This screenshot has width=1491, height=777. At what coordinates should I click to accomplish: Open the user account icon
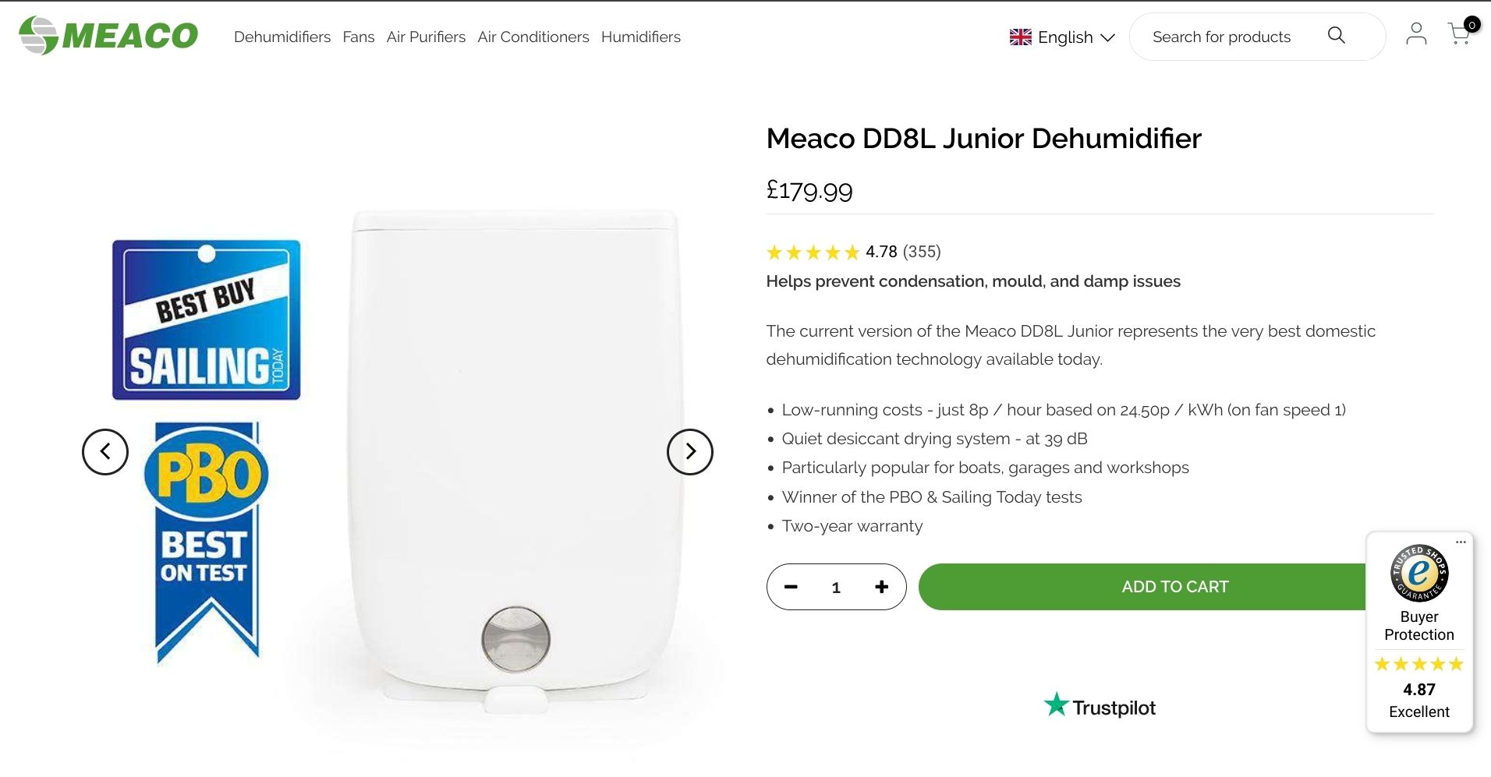tap(1416, 34)
